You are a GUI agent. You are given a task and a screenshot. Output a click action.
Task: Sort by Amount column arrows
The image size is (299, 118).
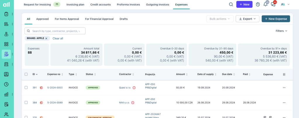tap(187, 74)
